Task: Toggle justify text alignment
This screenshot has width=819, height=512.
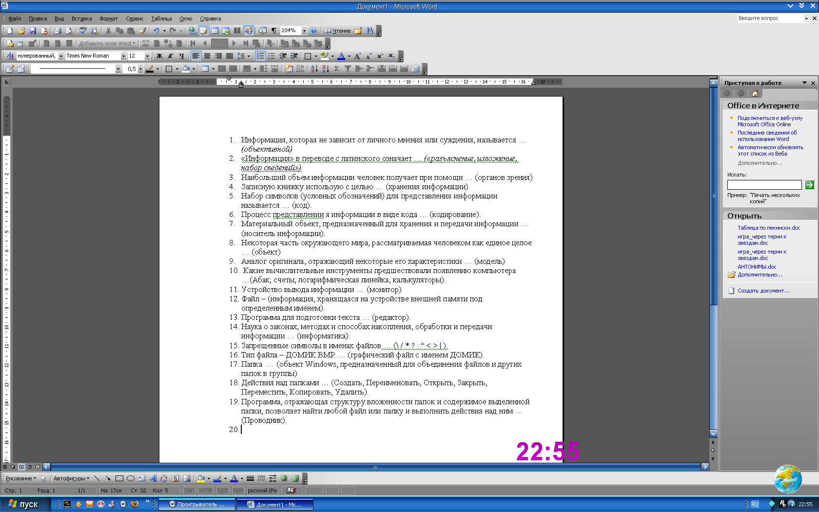Action: (x=229, y=56)
